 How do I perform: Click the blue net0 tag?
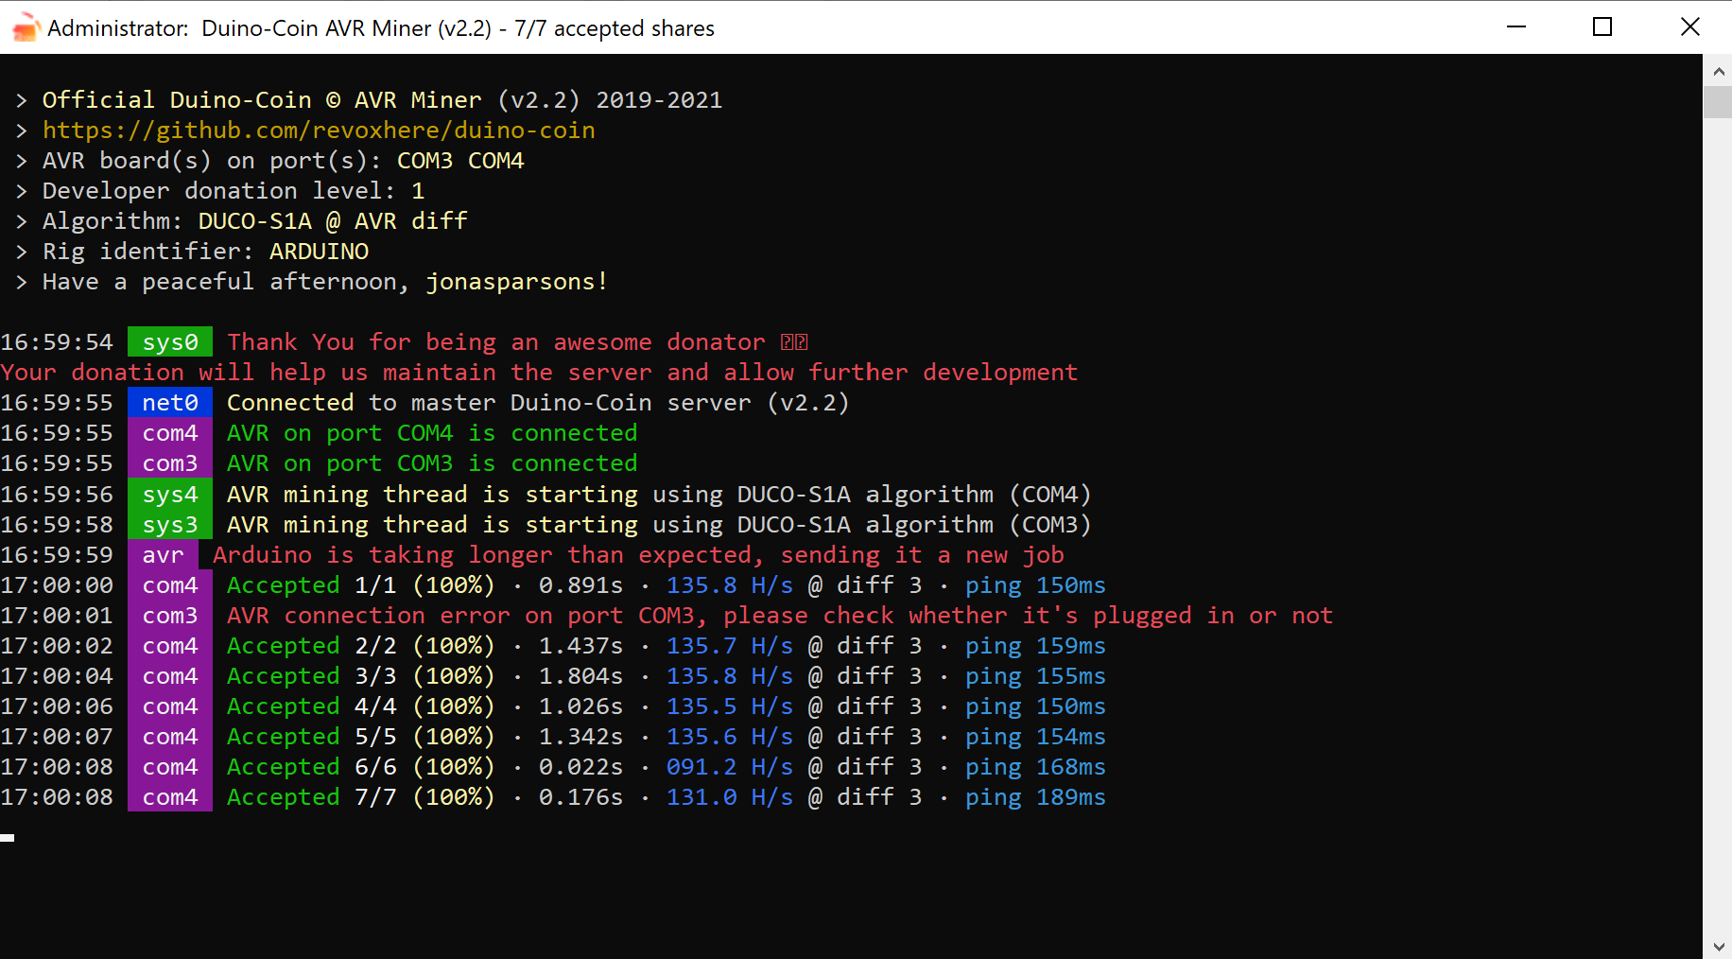coord(170,403)
